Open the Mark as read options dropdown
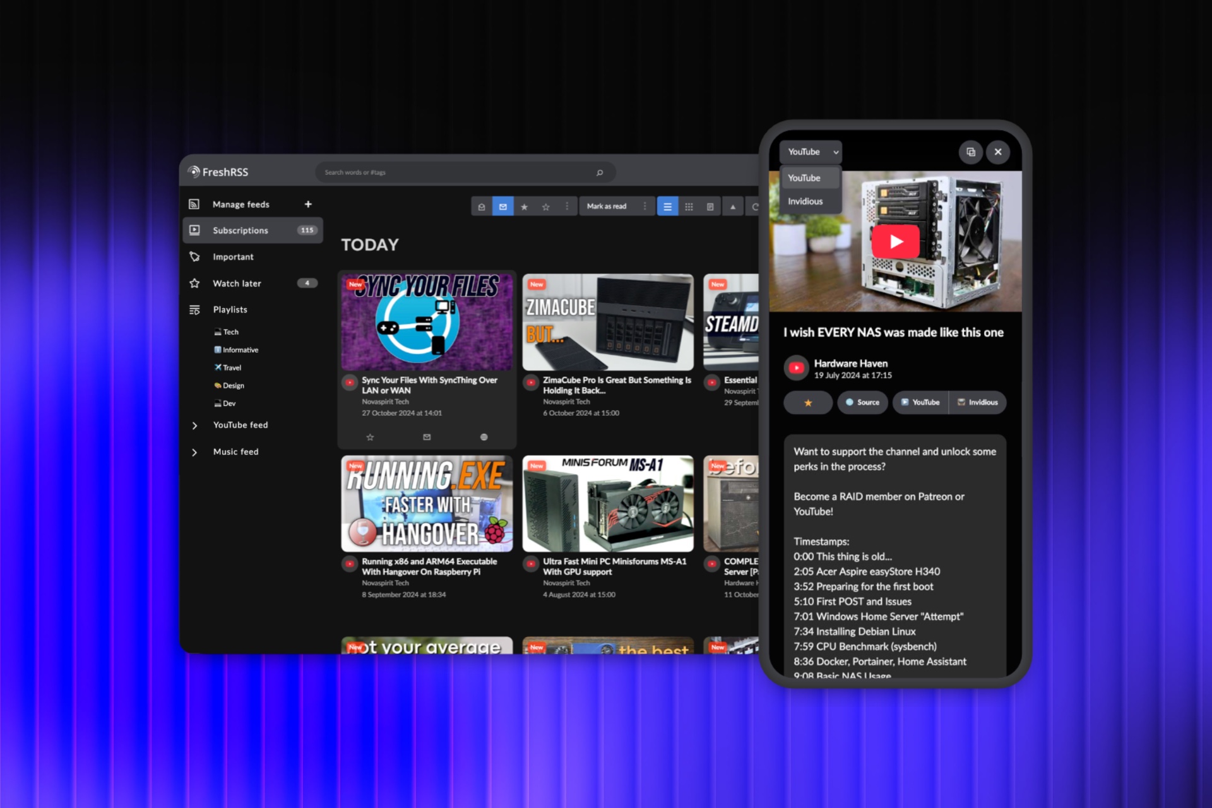Viewport: 1212px width, 808px height. click(645, 206)
